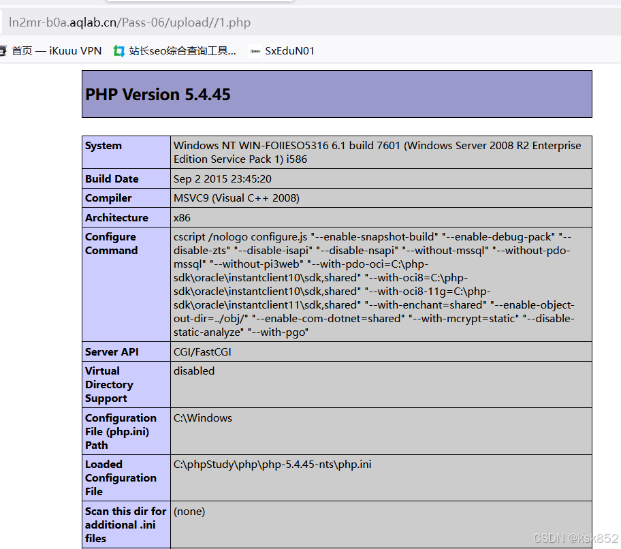Select the System row label
The height and width of the screenshot is (549, 621).
pyautogui.click(x=103, y=145)
